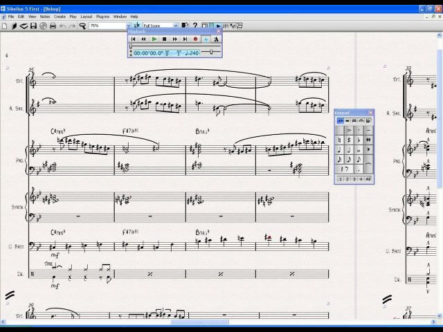Select the sharp accidental on Keypad
Viewport: 443px width, 332px height.
349,140
